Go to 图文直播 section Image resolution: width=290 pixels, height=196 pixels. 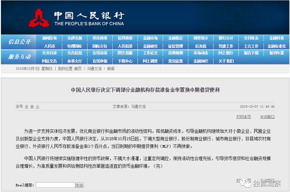125,53
